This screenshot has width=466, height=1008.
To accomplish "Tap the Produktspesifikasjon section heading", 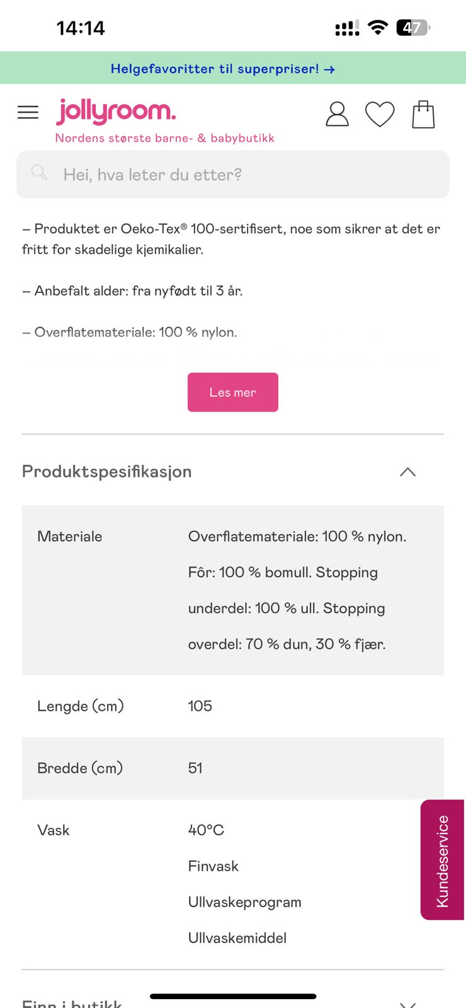I will pyautogui.click(x=107, y=472).
